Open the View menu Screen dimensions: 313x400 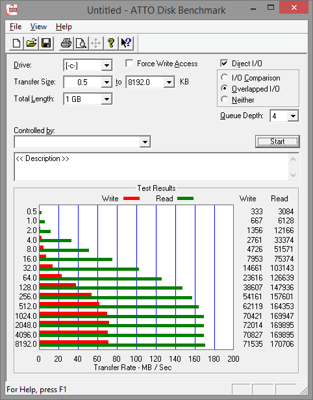point(38,27)
